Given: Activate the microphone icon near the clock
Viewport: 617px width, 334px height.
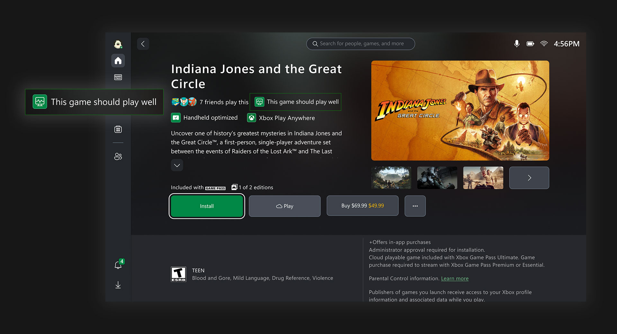Looking at the screenshot, I should (x=517, y=44).
